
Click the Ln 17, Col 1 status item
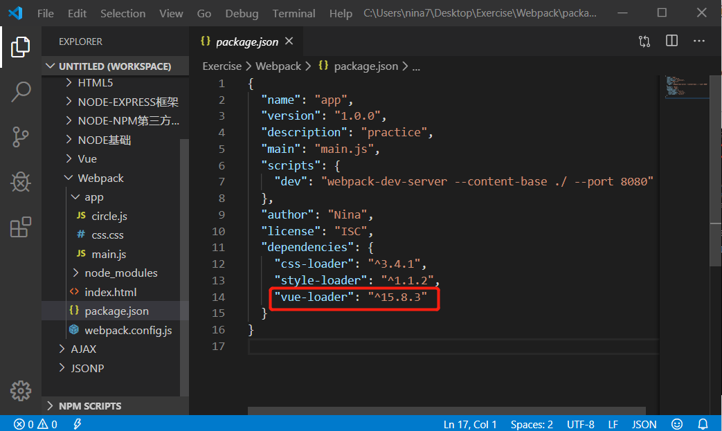tap(469, 424)
